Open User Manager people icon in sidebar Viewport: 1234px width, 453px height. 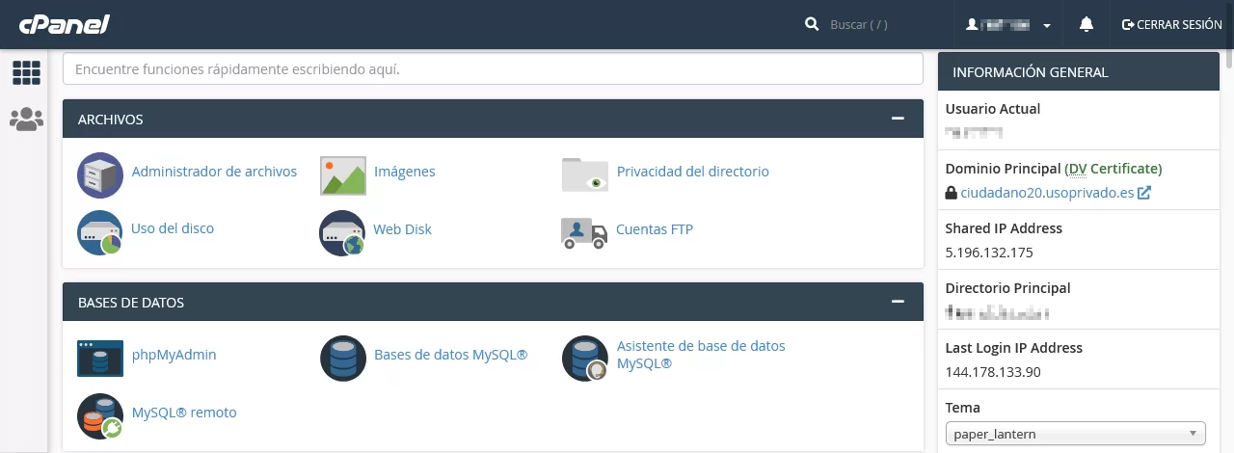point(26,120)
